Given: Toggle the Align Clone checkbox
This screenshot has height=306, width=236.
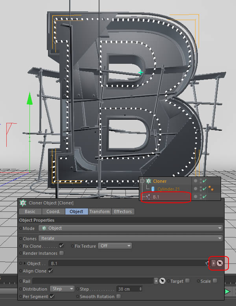Looking at the screenshot, I should pyautogui.click(x=50, y=271).
